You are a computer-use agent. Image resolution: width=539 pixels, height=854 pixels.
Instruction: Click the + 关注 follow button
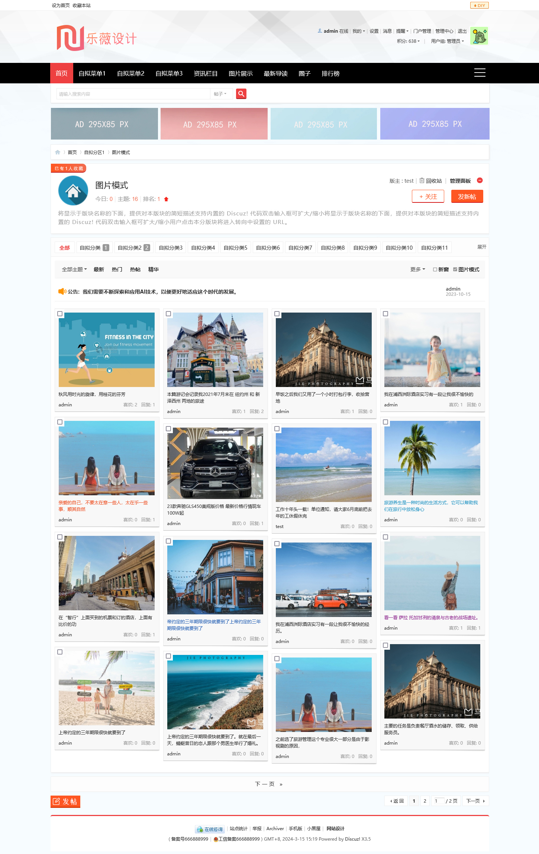click(428, 196)
